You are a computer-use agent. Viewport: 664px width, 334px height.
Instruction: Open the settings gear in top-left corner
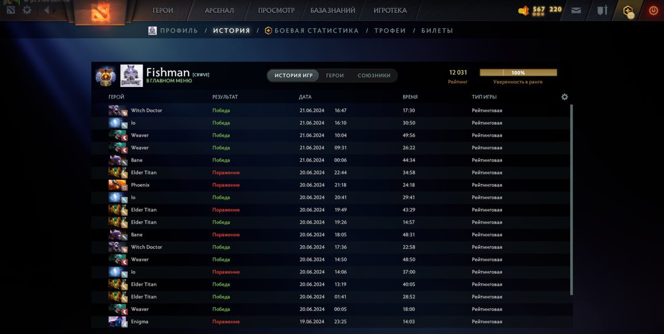coord(27,10)
